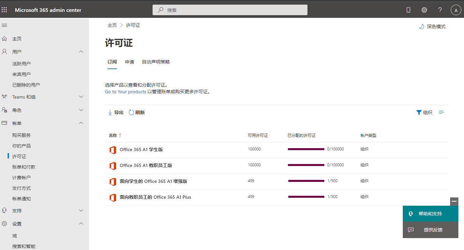This screenshot has height=250, width=464.
Task: Click usage bar for A1 学生版
Action: pyautogui.click(x=306, y=149)
